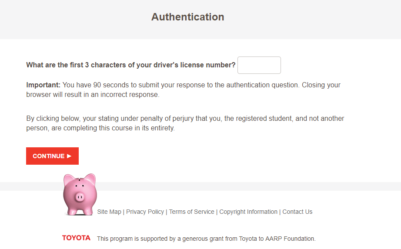Screen dimensions: 401x249
Task: Click the driver's license characters input field
Action: click(x=259, y=65)
